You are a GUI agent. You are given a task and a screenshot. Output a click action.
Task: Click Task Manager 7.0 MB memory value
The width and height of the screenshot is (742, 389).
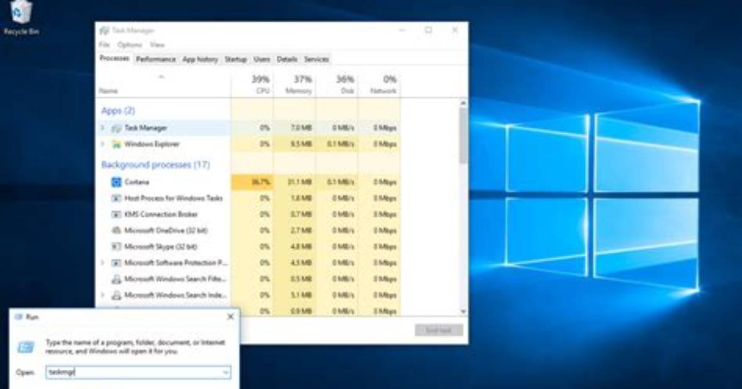tap(302, 128)
